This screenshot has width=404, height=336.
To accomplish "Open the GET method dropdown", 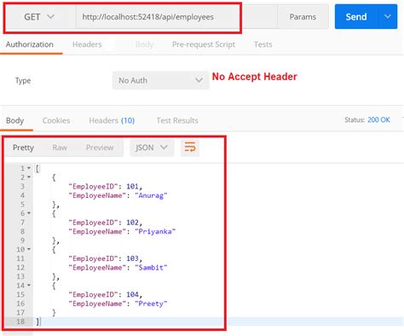I will 40,17.
